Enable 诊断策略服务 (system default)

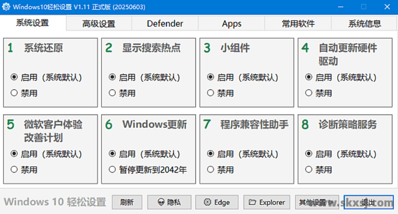click(x=309, y=154)
